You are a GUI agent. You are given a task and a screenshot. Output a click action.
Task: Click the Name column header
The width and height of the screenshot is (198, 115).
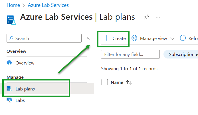click(117, 82)
